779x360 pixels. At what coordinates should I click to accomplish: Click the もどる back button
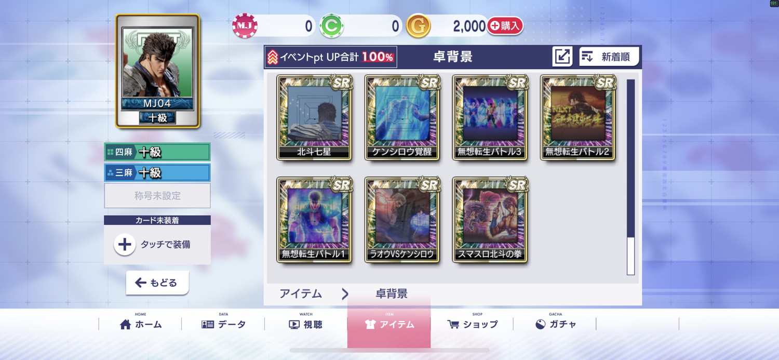(x=157, y=283)
